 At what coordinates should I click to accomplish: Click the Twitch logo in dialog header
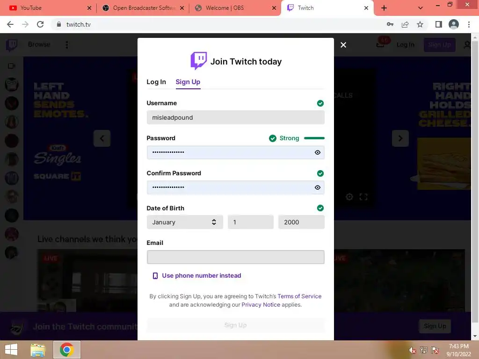click(198, 61)
